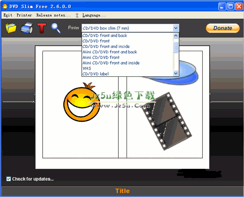The image size is (244, 197).
Task: Click the Title bar at bottom
Action: 122,191
